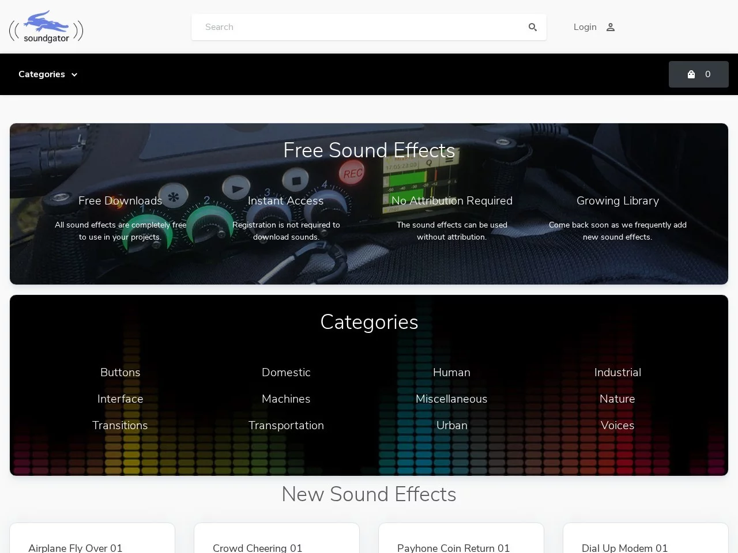Open the Crowd Cheering 01 sound effect

tap(257, 548)
